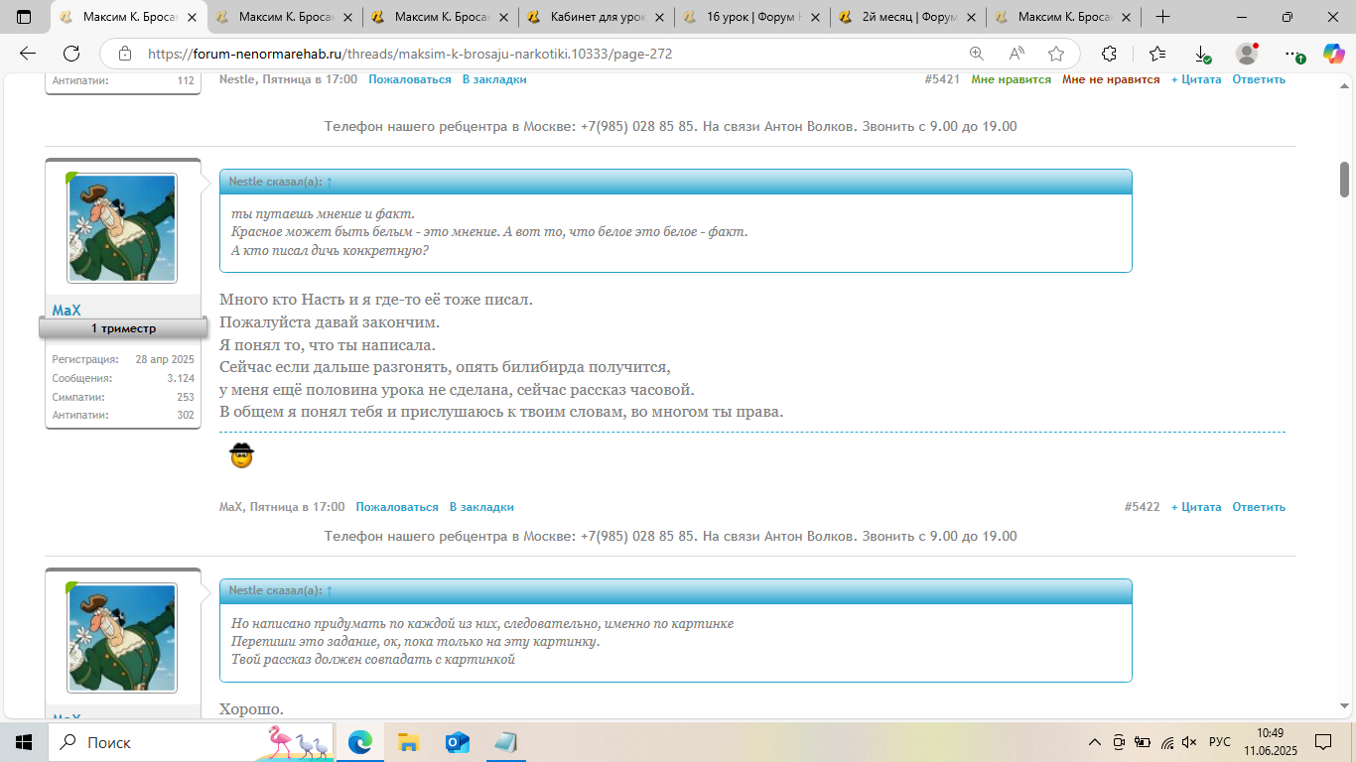
Task: Add page to favorites star icon
Action: 1056,54
